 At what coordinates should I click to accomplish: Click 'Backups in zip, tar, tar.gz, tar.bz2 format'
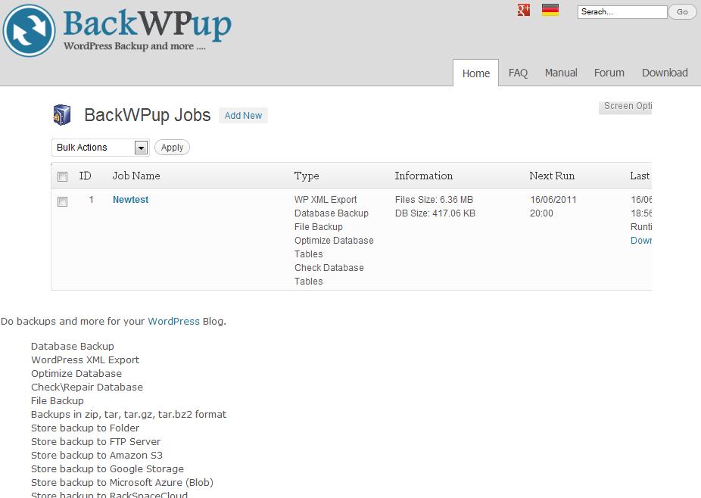(129, 415)
